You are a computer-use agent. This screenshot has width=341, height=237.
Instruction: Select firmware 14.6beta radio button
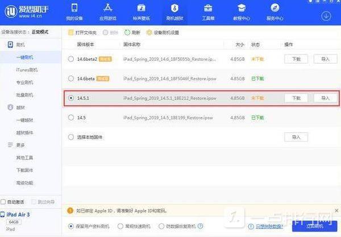[71, 78]
